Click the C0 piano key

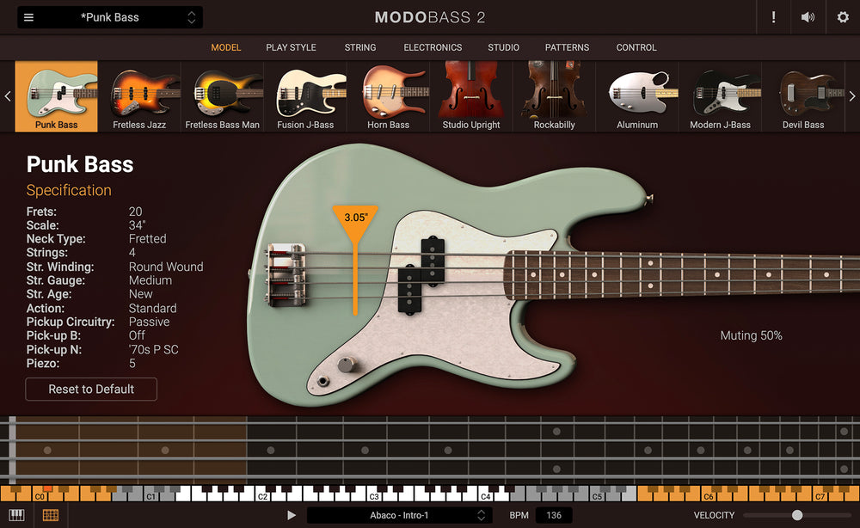[39, 495]
